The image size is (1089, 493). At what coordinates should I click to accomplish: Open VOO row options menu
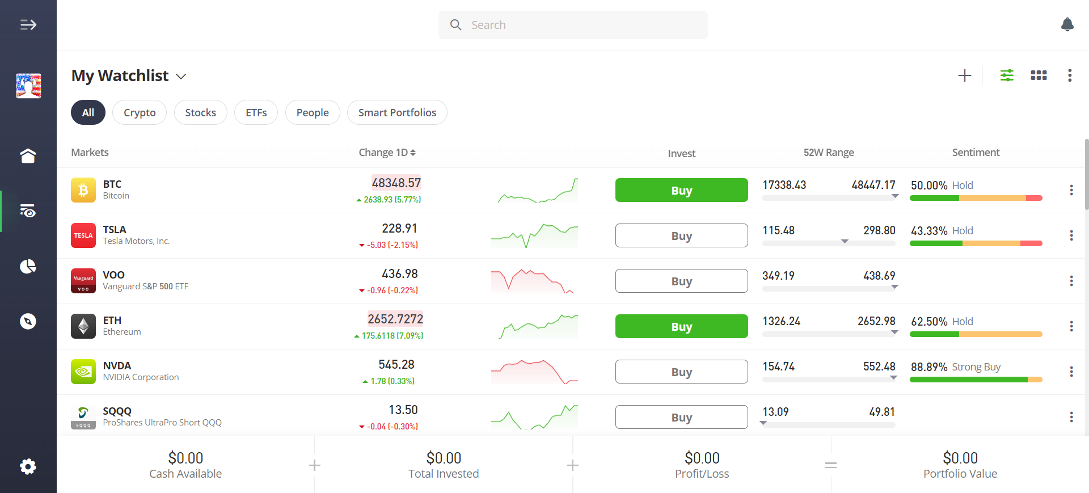1071,281
